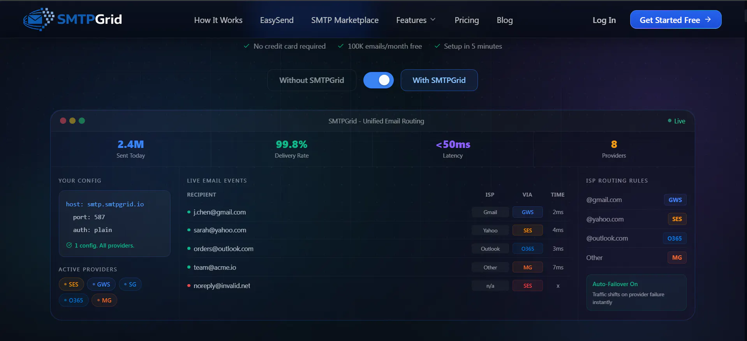Click the Gmail ISP tag in the j.chen row
Screen dimensions: 747x341
tap(490, 212)
